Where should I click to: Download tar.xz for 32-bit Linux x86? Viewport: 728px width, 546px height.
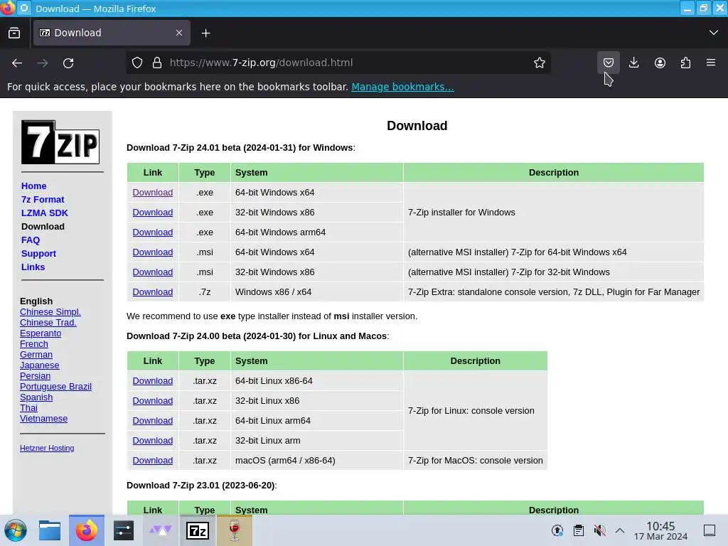point(153,401)
